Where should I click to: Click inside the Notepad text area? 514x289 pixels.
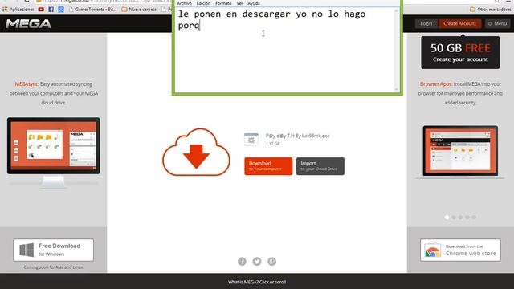click(x=284, y=50)
